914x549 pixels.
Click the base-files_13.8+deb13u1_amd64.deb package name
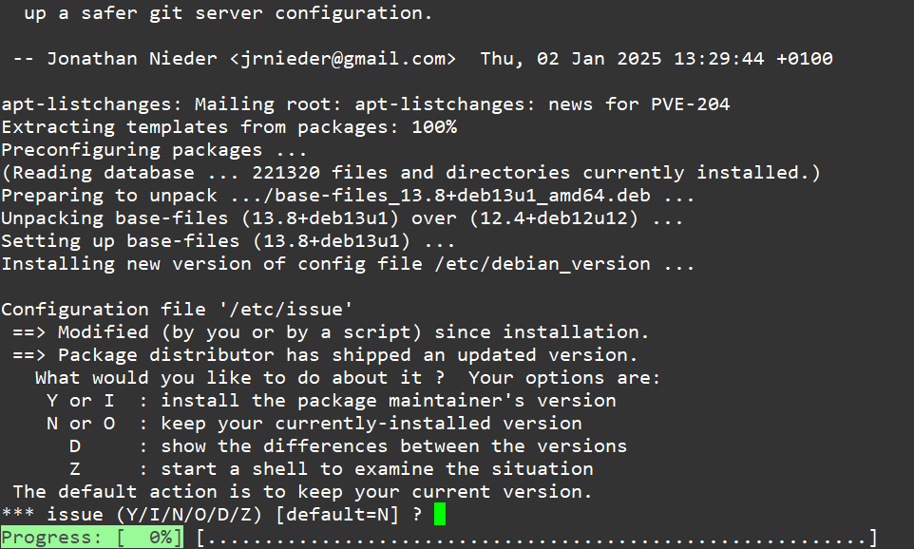463,196
